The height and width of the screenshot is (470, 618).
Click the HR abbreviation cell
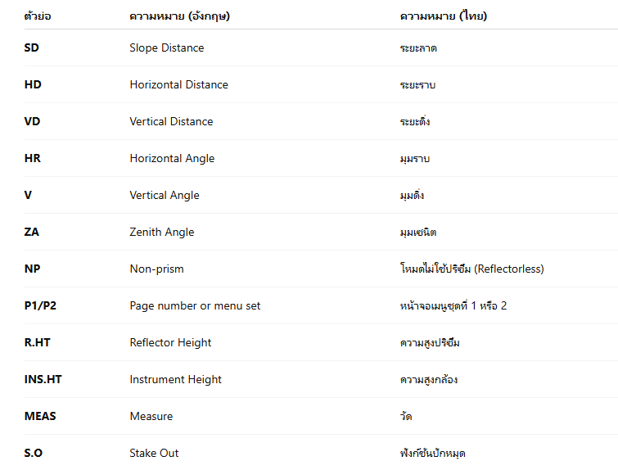point(33,158)
